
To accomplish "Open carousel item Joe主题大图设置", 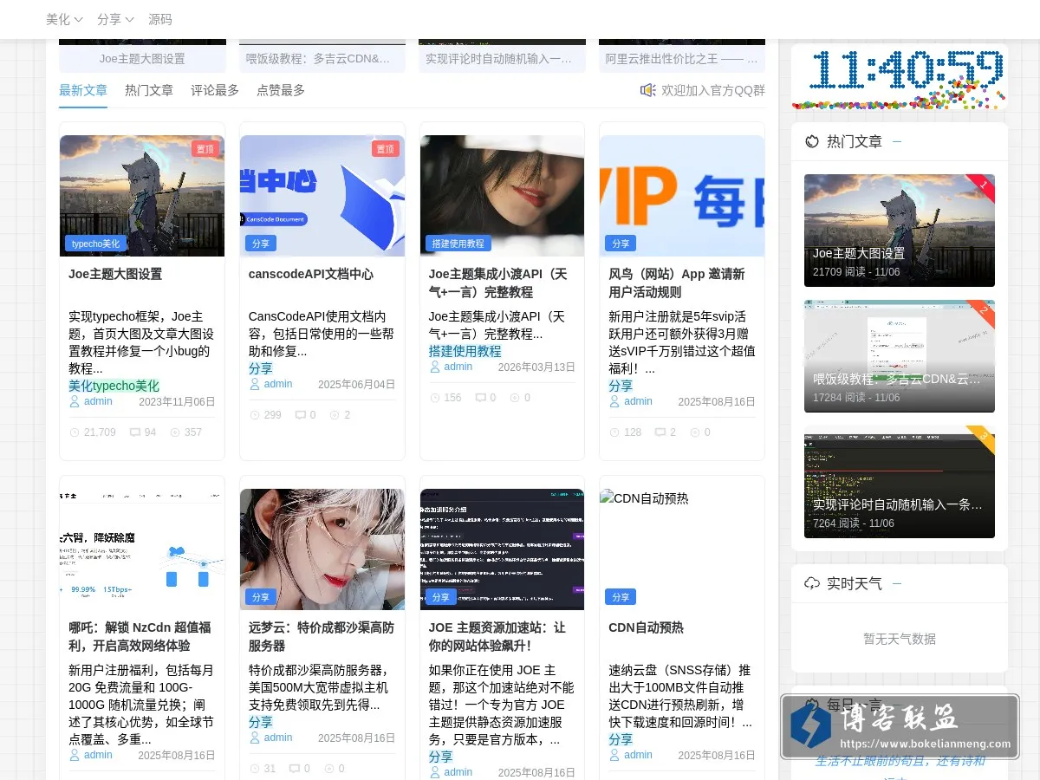I will [142, 59].
